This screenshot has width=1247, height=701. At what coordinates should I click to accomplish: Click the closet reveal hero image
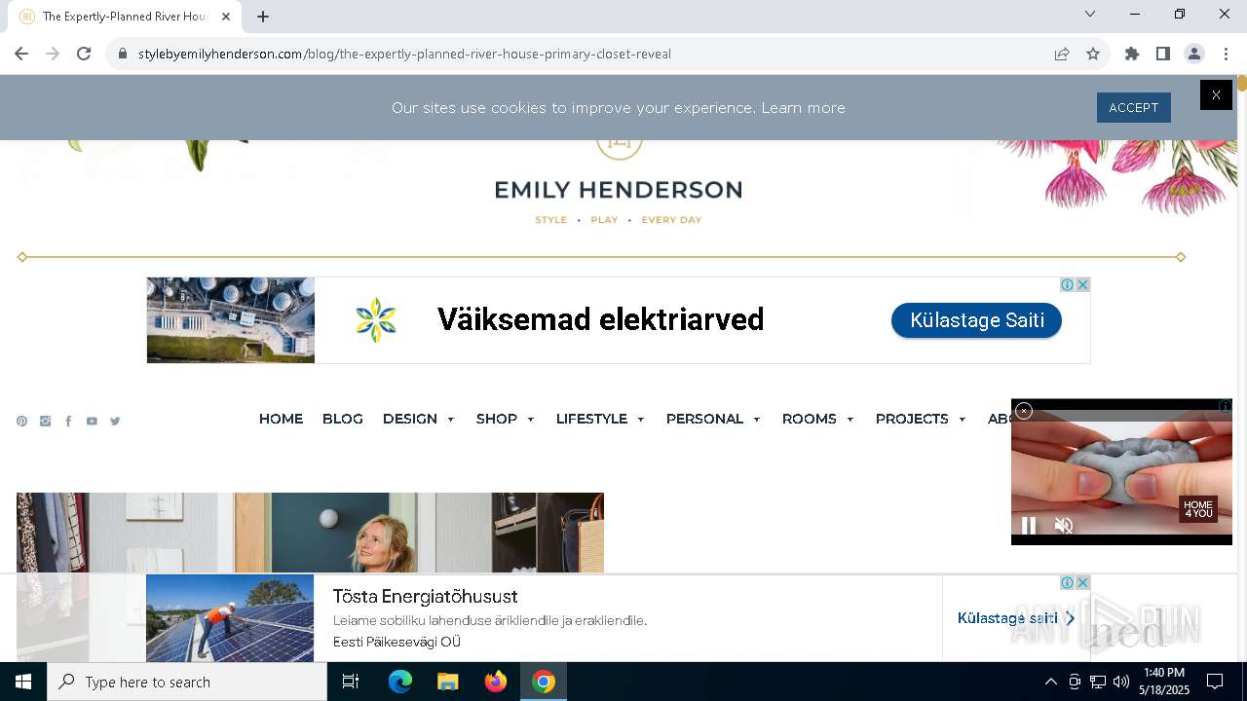pyautogui.click(x=310, y=533)
